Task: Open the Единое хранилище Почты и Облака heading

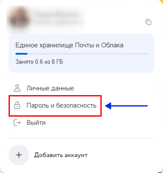Action: coord(69,45)
